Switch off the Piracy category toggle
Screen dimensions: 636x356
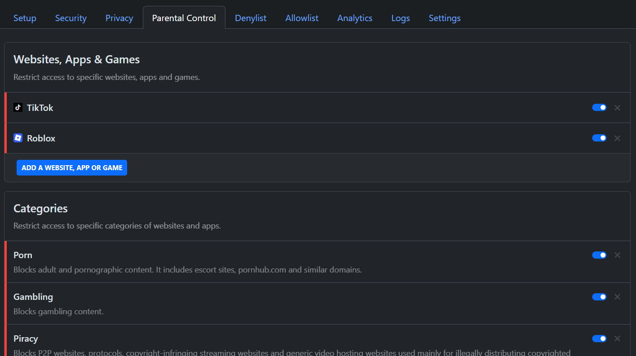(599, 338)
